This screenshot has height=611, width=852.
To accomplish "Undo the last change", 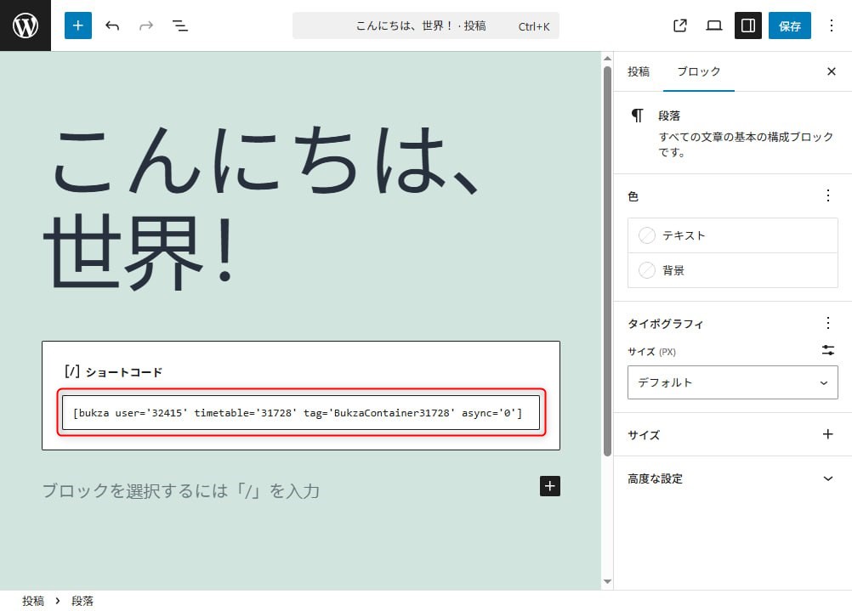I will point(112,25).
